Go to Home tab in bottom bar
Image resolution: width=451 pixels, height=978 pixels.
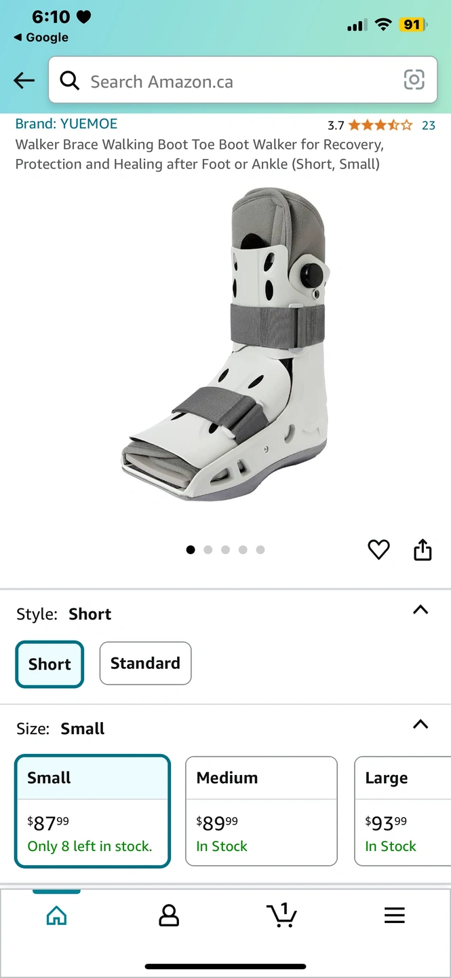pyautogui.click(x=56, y=916)
